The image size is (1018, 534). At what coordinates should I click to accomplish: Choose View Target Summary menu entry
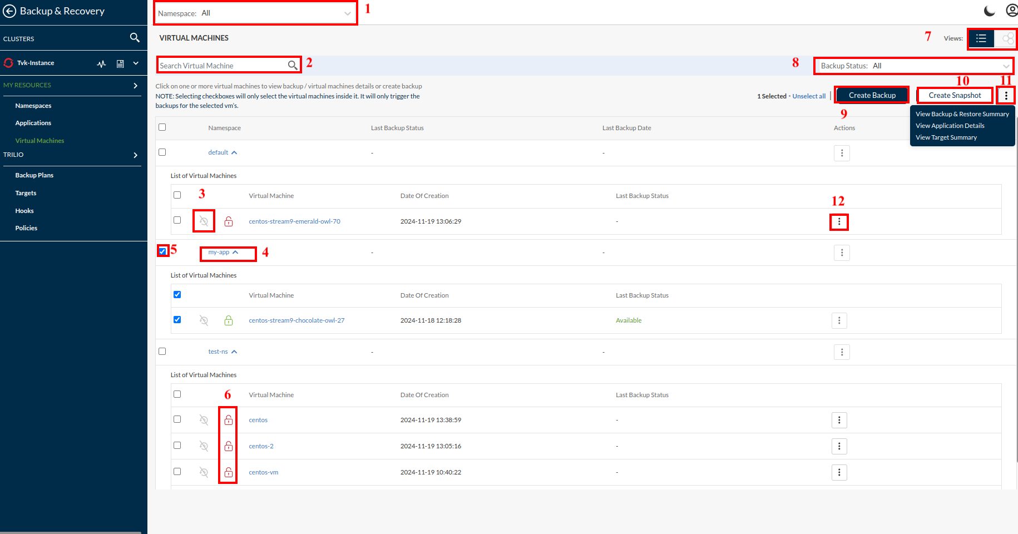coord(946,137)
